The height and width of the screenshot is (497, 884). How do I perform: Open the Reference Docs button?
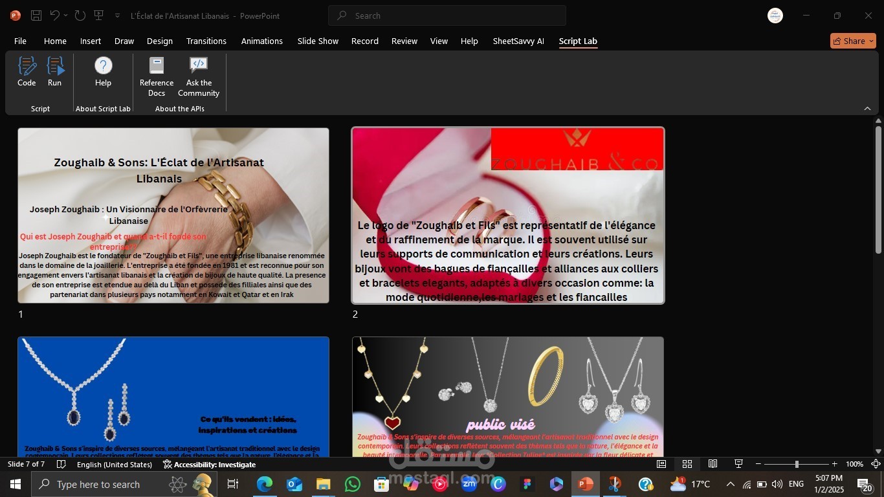click(x=157, y=77)
